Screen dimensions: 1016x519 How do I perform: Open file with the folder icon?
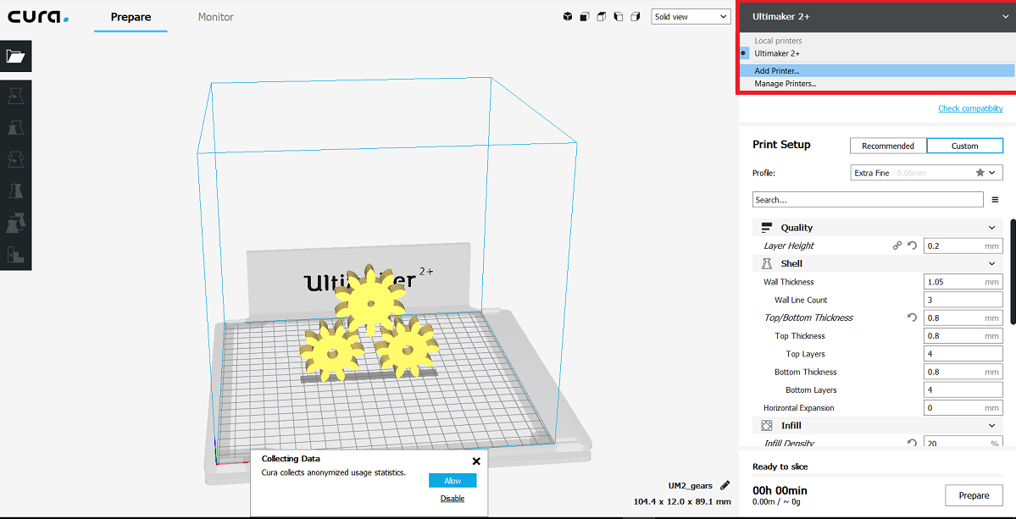(x=15, y=56)
